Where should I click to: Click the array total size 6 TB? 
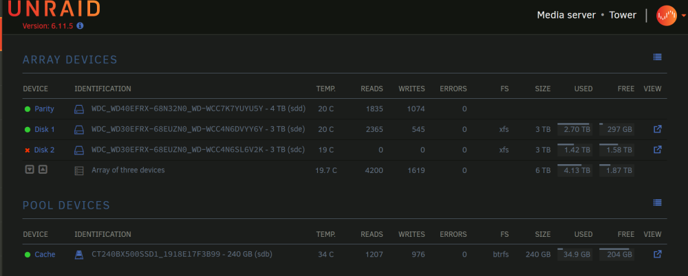(543, 171)
